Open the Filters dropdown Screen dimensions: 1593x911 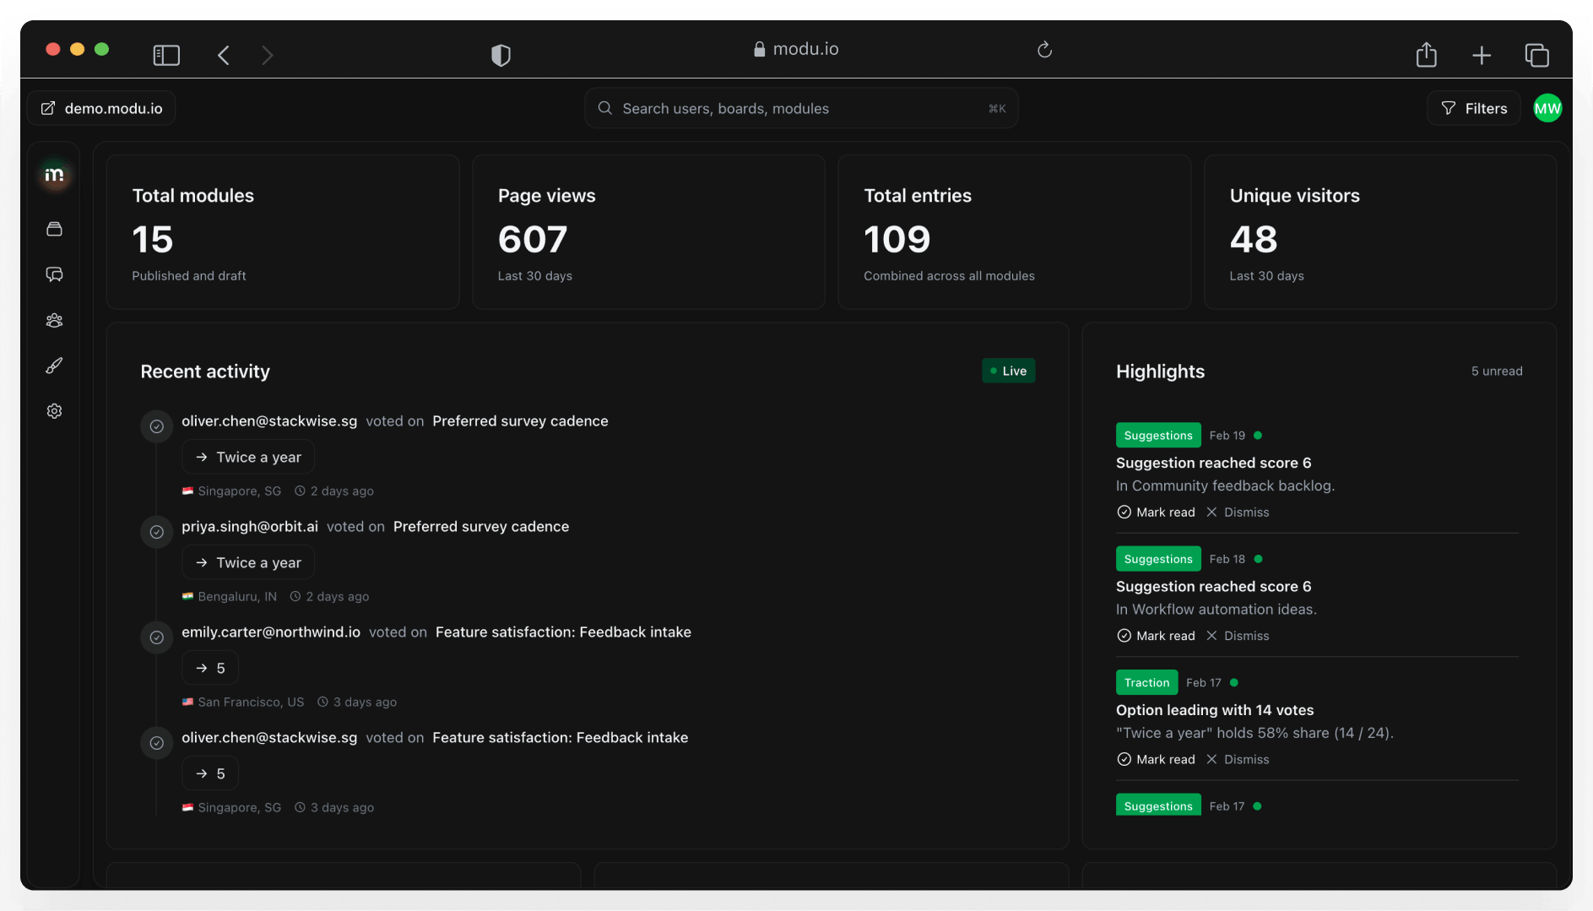1473,108
